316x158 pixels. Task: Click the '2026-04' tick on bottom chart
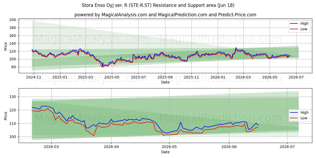pos(111,147)
